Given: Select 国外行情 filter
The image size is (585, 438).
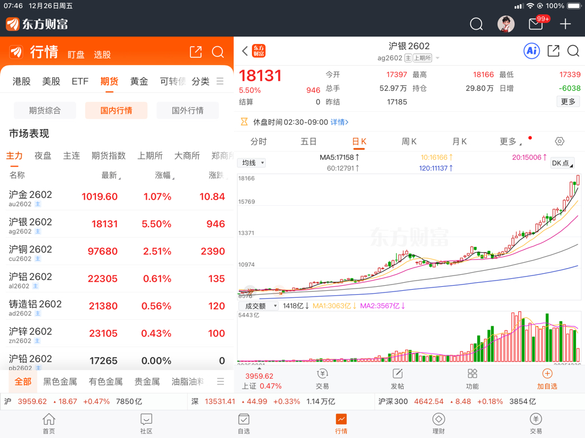Looking at the screenshot, I should tap(187, 110).
